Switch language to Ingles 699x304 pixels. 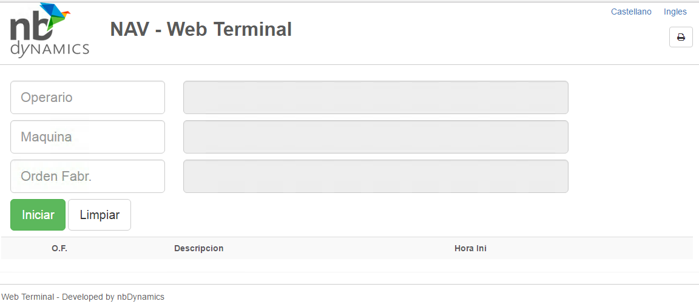tap(675, 12)
